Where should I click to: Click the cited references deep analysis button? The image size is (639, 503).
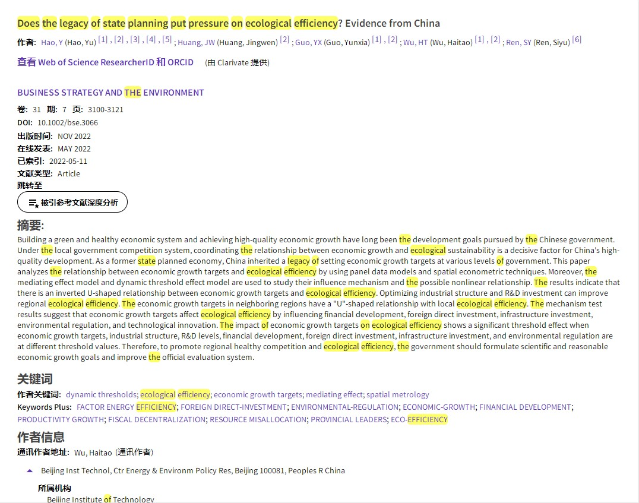(72, 203)
